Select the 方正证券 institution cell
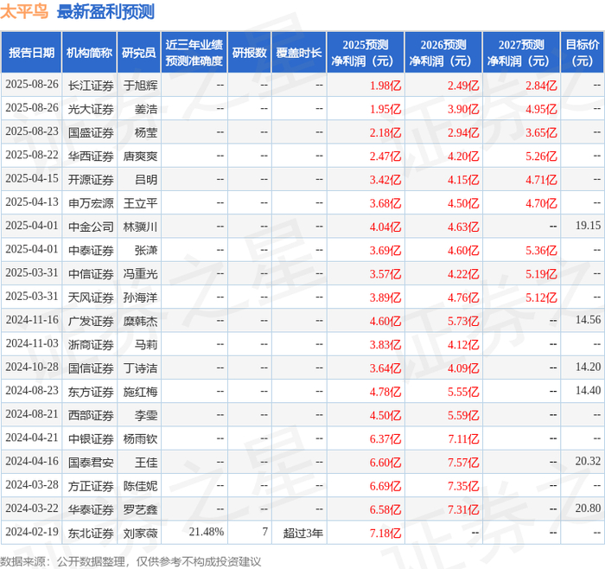This screenshot has width=605, height=569. (x=91, y=486)
